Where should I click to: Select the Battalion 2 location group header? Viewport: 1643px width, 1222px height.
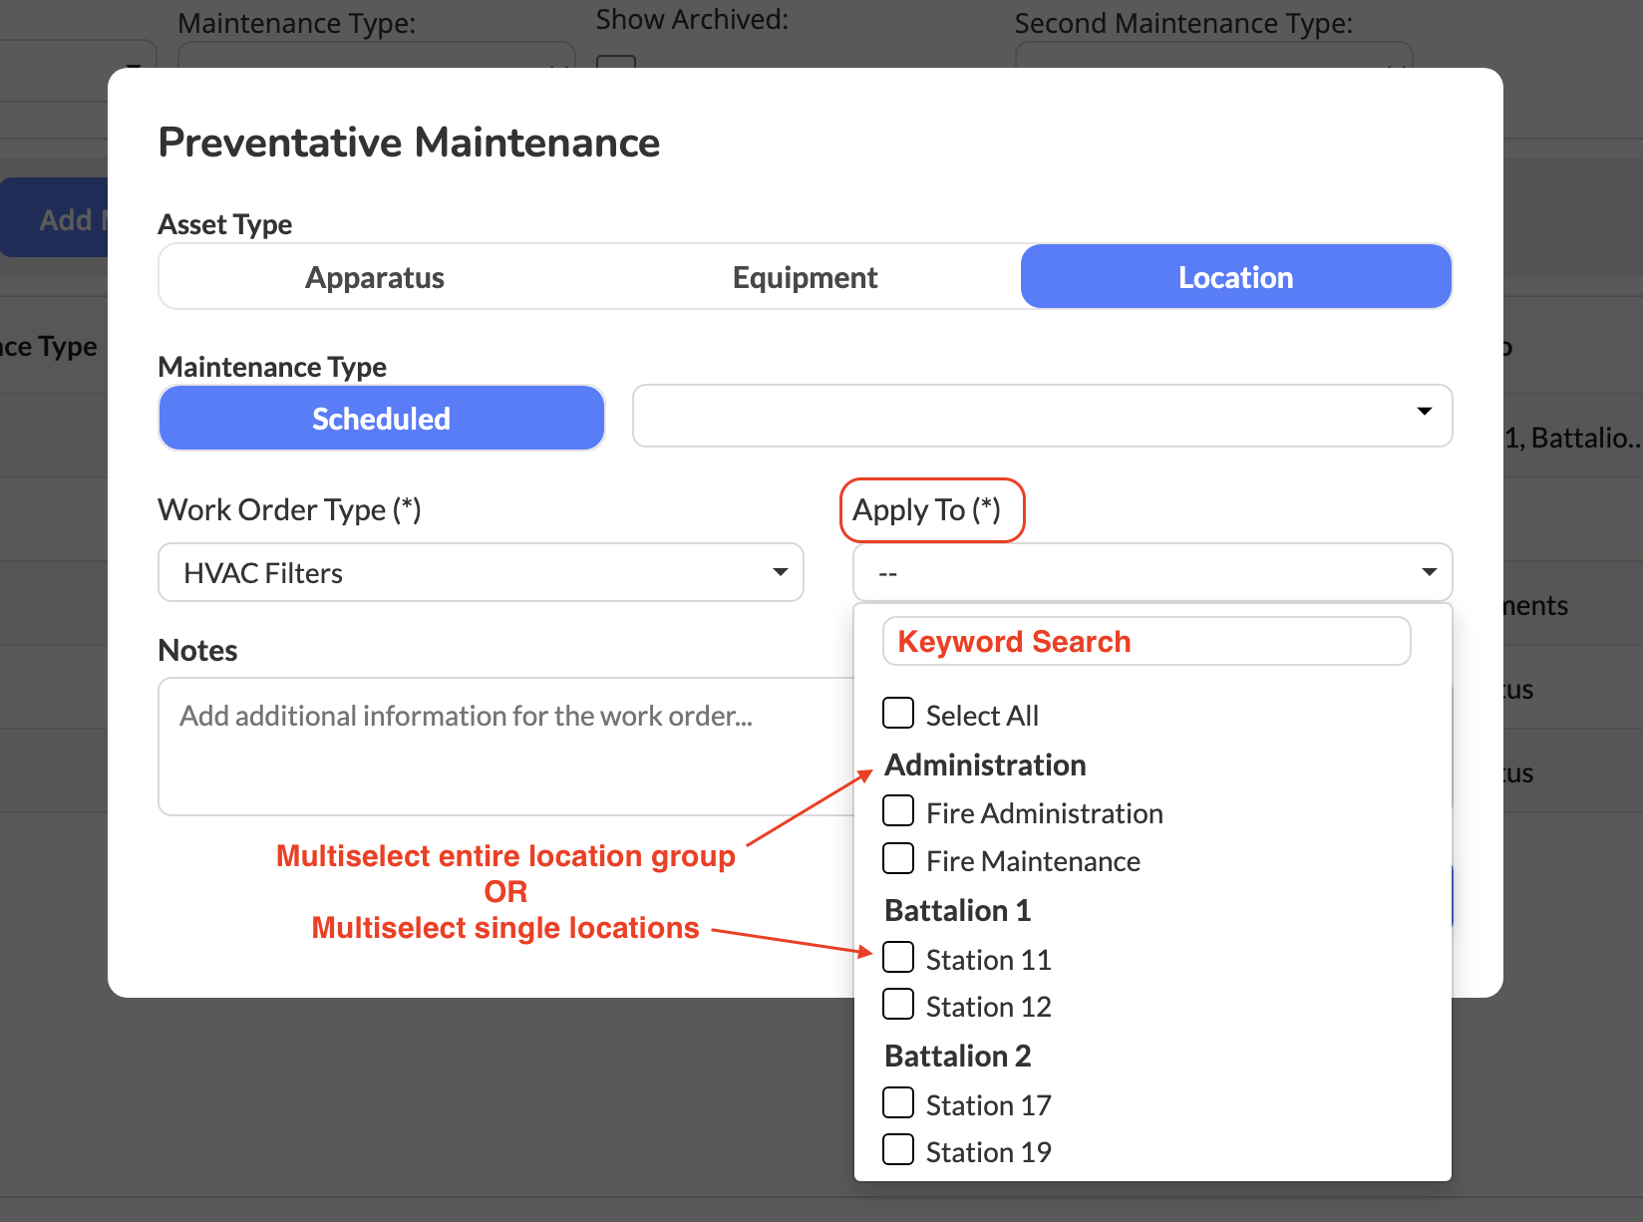coord(957,1056)
